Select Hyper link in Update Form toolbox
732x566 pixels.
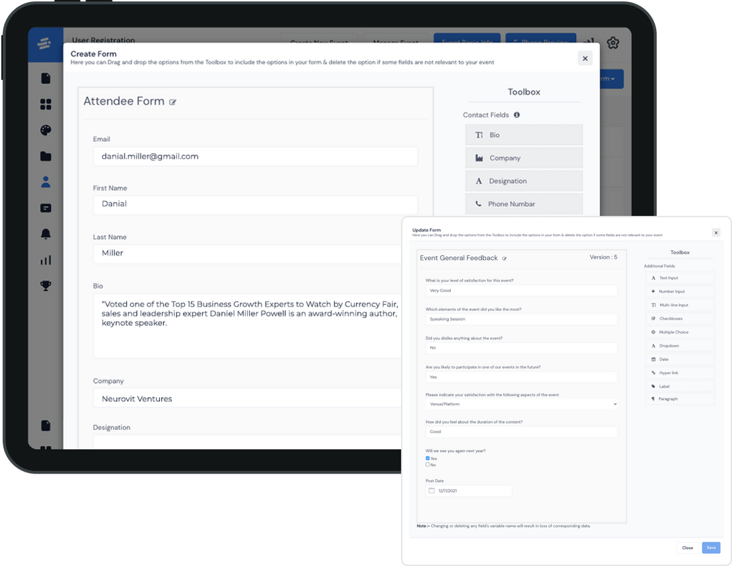coord(680,373)
